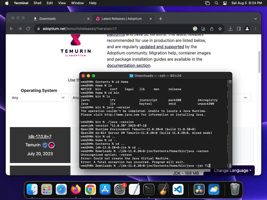Click the install app icon in address bar
Image resolution: width=267 pixels, height=200 pixels.
pos(203,29)
